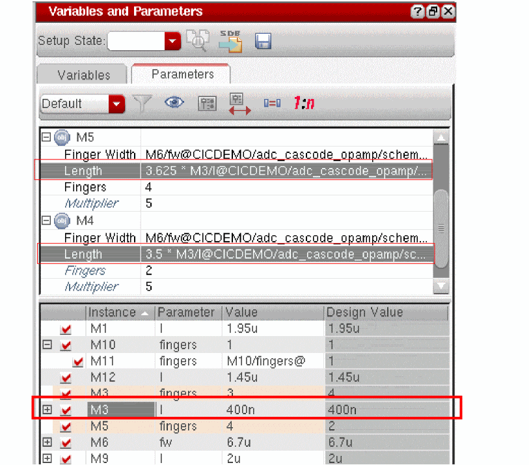The height and width of the screenshot is (465, 529).
Task: Click the tree scrollbar down arrow
Action: pos(441,287)
